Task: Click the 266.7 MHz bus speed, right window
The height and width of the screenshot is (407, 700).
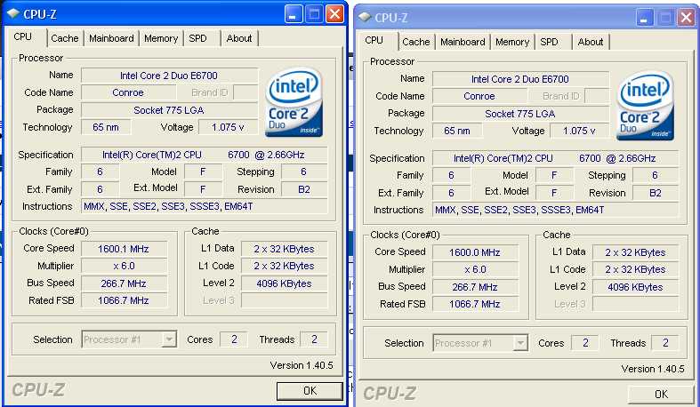Action: (475, 287)
